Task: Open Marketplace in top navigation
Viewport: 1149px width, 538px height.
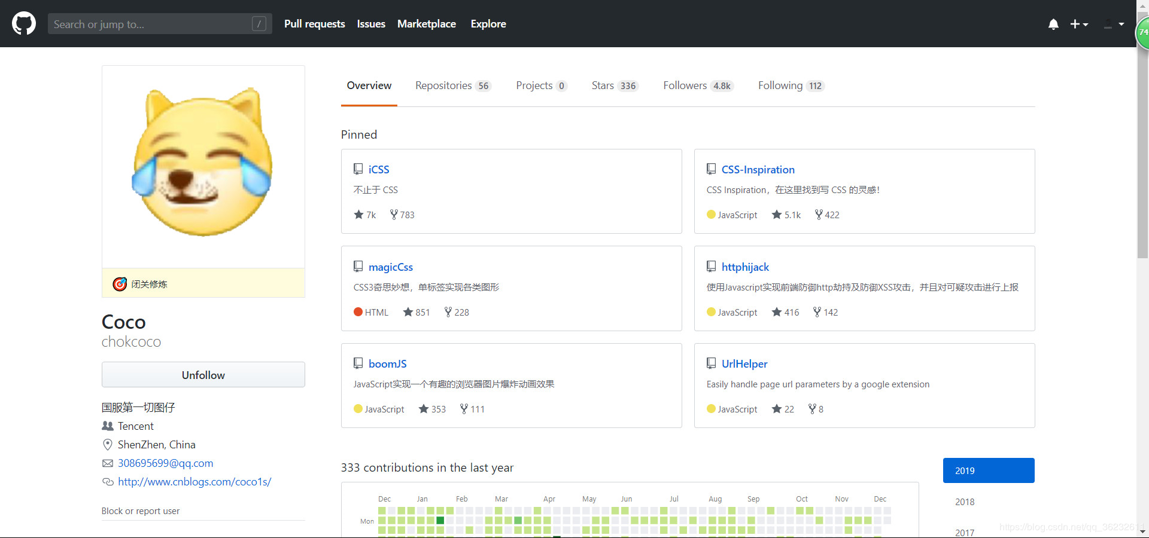Action: pyautogui.click(x=427, y=24)
